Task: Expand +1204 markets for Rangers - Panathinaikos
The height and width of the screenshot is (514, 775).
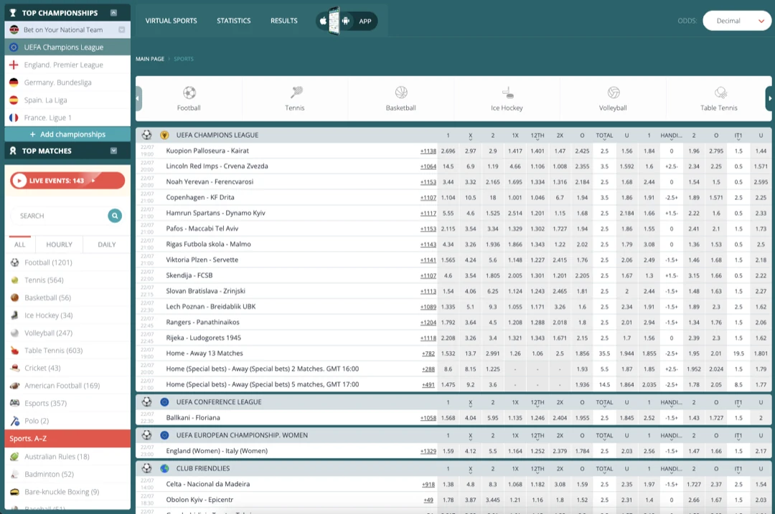Action: [428, 323]
